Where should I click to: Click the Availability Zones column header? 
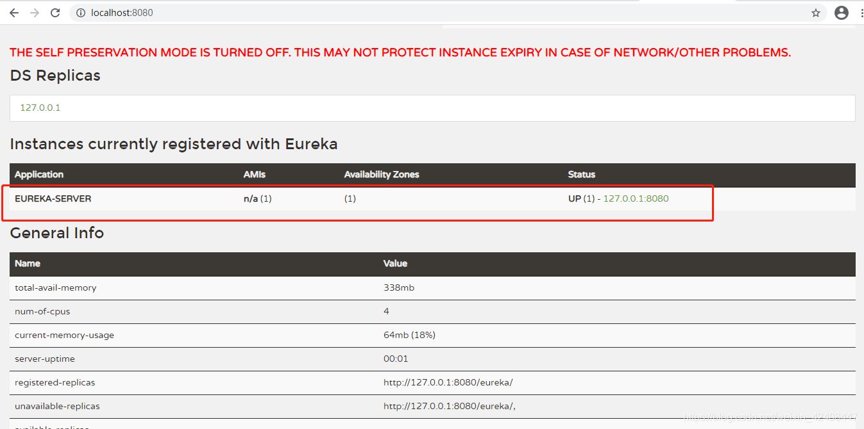coord(382,174)
